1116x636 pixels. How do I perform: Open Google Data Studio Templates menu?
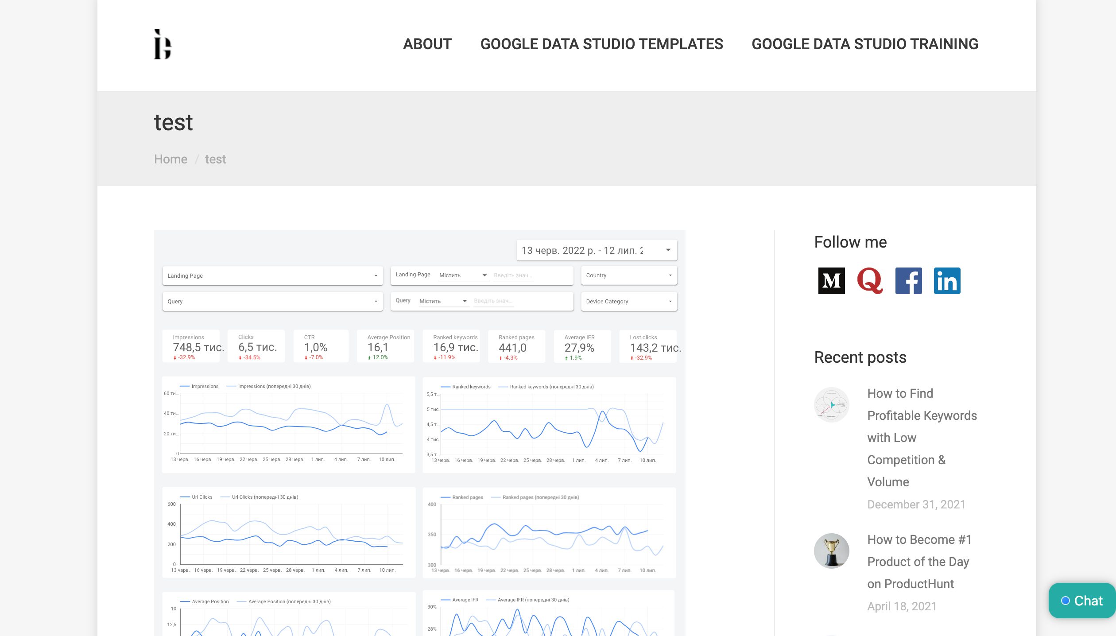(x=601, y=44)
